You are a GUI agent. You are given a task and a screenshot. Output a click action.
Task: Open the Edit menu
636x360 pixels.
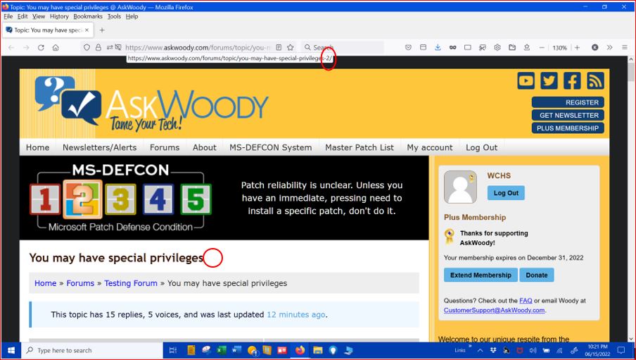coord(23,17)
